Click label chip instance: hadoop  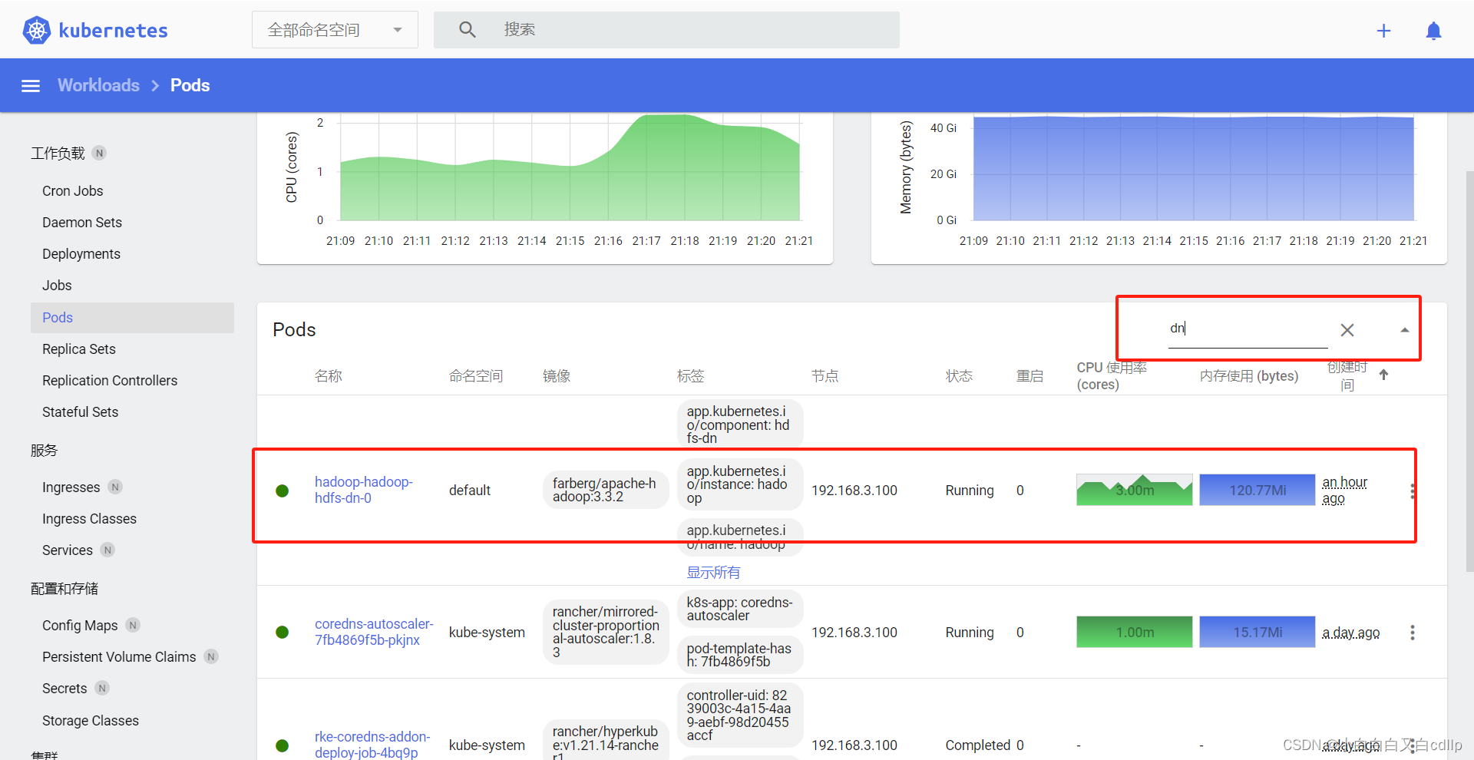[x=739, y=484]
